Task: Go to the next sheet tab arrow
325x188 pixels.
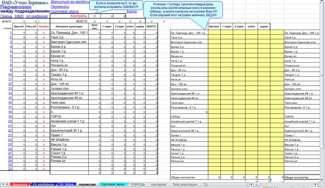Action: pyautogui.click(x=4, y=184)
